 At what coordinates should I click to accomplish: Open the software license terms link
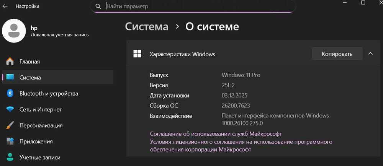tap(241, 146)
